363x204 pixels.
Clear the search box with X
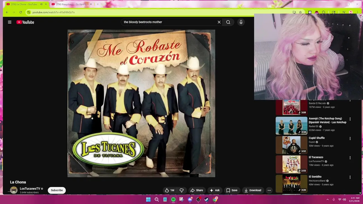[219, 22]
